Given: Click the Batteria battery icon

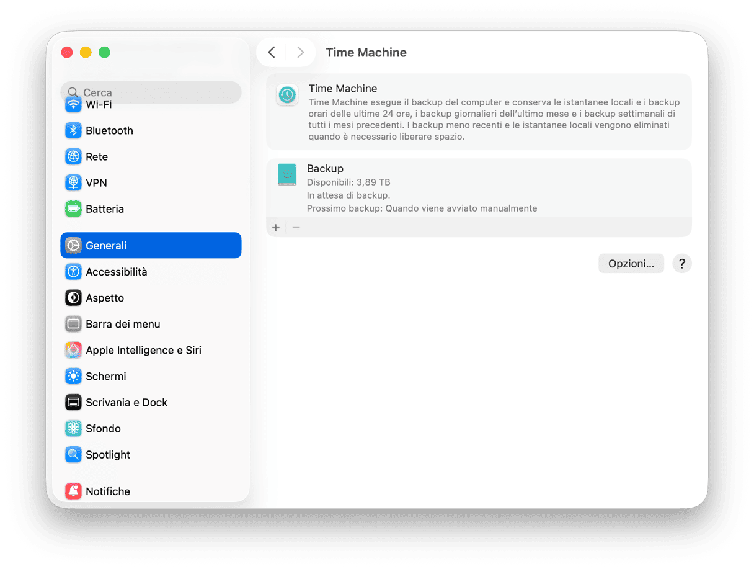Looking at the screenshot, I should click(x=73, y=209).
